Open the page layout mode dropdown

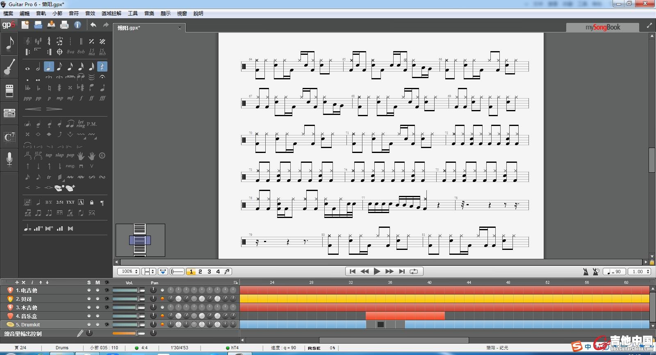(148, 272)
